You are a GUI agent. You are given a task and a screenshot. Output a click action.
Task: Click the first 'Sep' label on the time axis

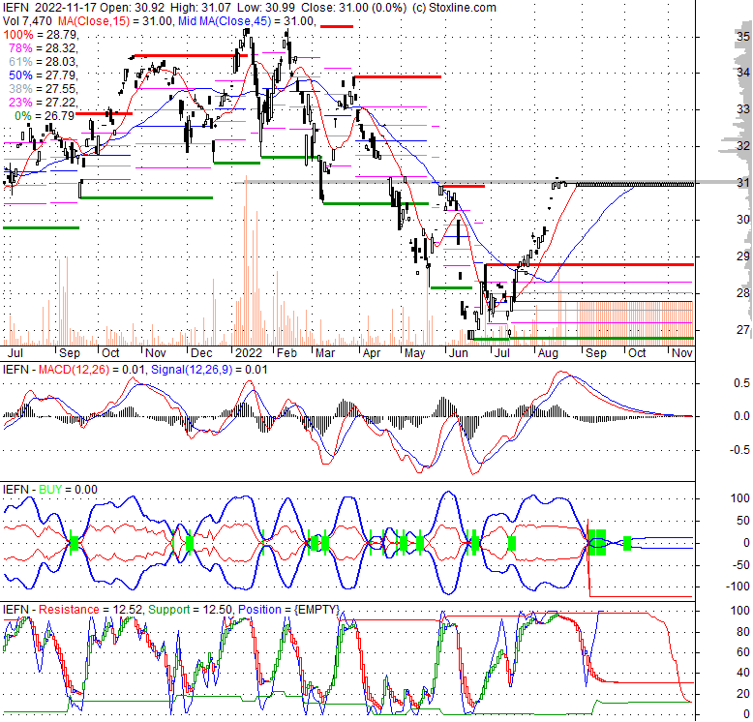click(x=69, y=353)
